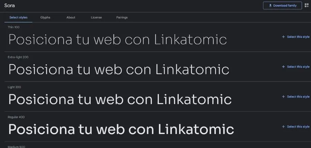Click the Thin 100 weight label
Image resolution: width=311 pixels, height=148 pixels.
(x=14, y=27)
